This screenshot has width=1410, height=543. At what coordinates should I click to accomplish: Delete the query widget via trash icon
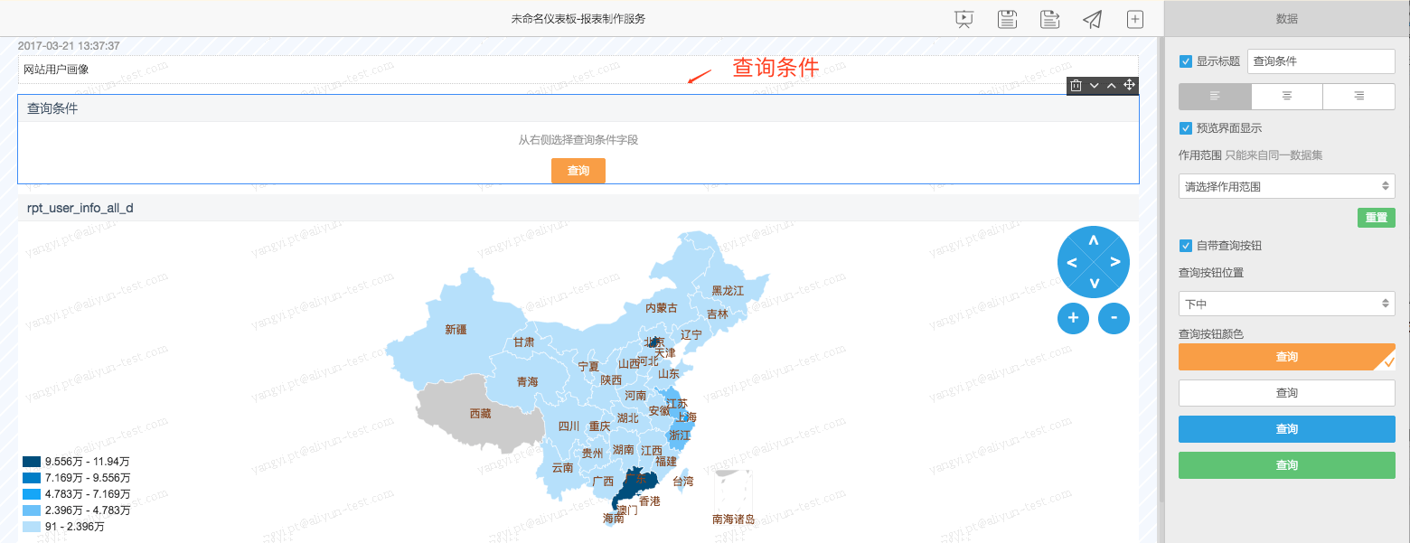point(1075,85)
